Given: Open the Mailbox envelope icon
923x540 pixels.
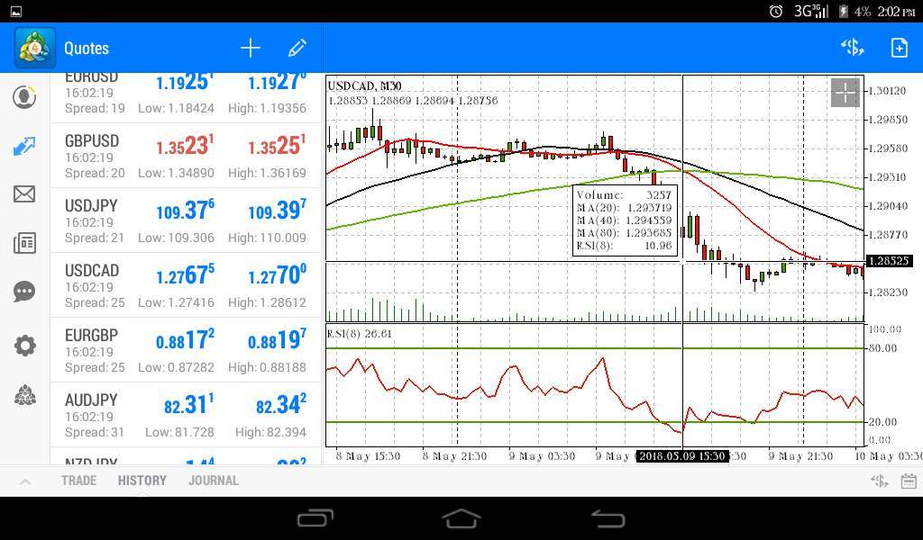Looking at the screenshot, I should pos(24,193).
